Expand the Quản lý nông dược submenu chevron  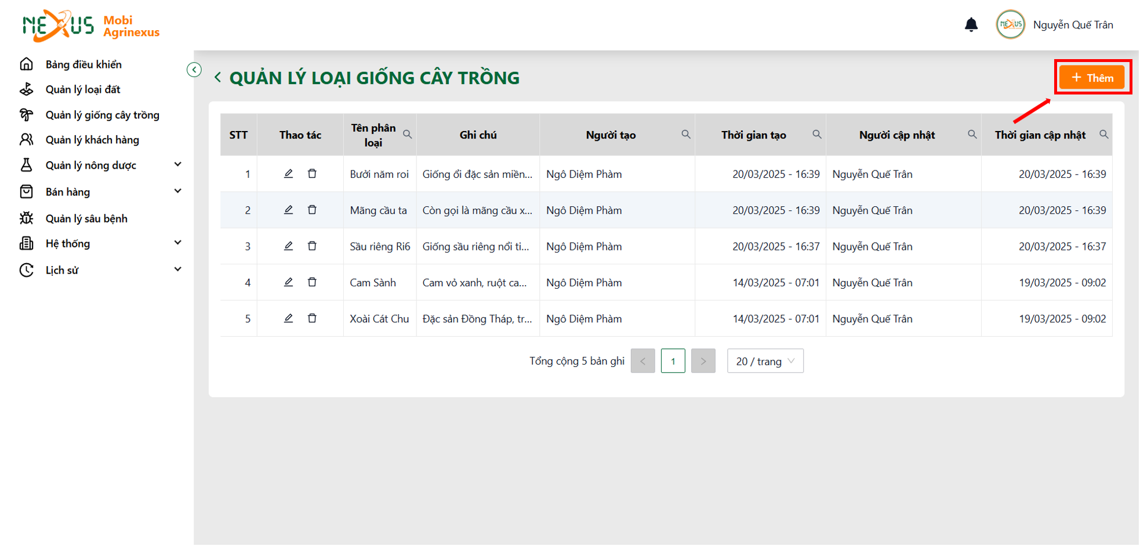(x=178, y=165)
